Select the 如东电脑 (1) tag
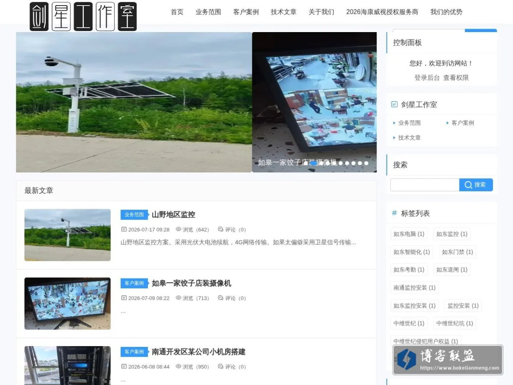Screen dimensions: 513x385 (x=409, y=234)
